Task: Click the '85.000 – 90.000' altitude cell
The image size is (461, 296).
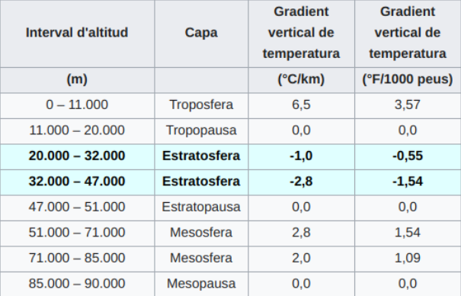Action: coord(77,284)
